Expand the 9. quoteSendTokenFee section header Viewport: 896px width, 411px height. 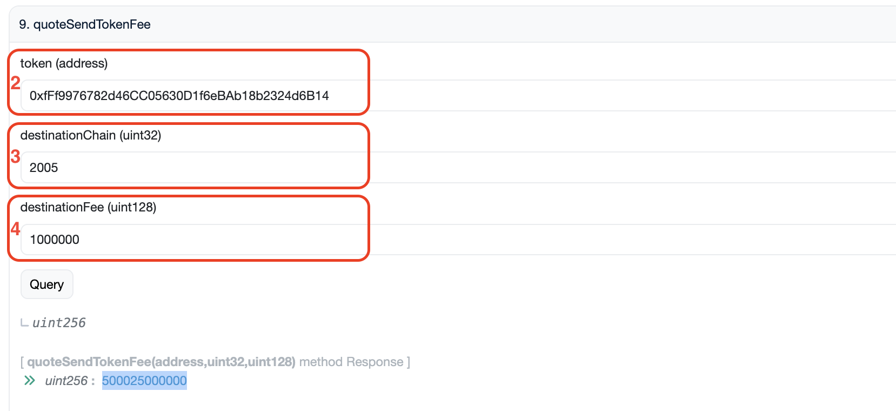click(85, 24)
